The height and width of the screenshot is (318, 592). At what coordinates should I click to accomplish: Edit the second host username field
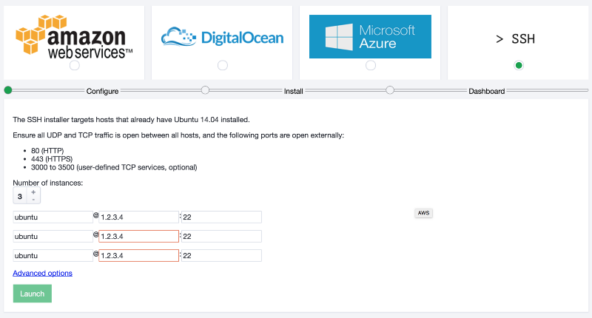tap(53, 236)
